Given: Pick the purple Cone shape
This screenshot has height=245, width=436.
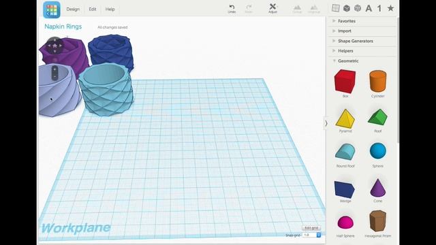Looking at the screenshot, I should (377, 188).
